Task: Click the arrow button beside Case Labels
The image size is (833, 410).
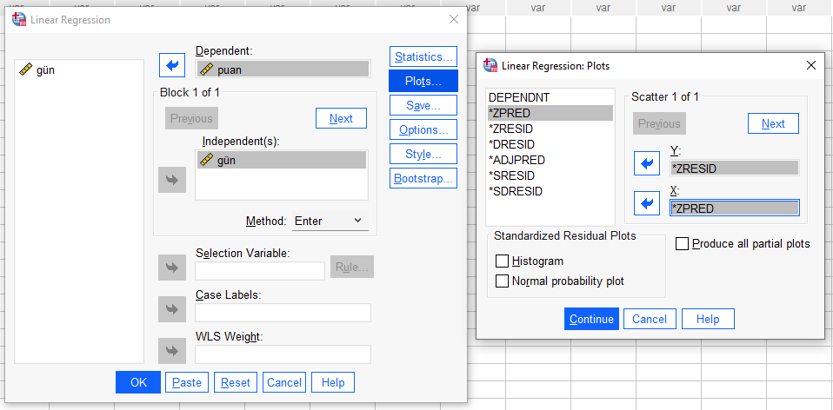Action: point(172,308)
